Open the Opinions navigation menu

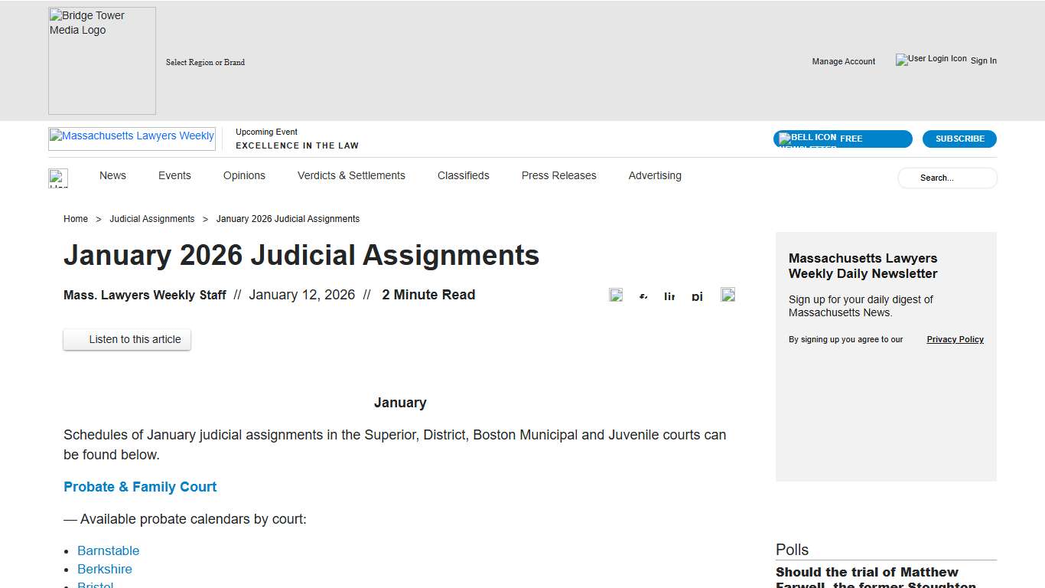(244, 175)
